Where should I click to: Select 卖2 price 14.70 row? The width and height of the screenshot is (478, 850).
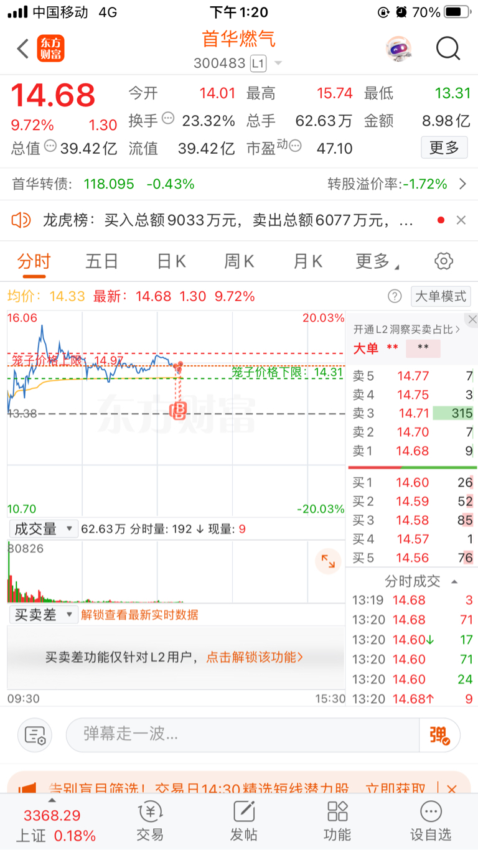coord(412,432)
